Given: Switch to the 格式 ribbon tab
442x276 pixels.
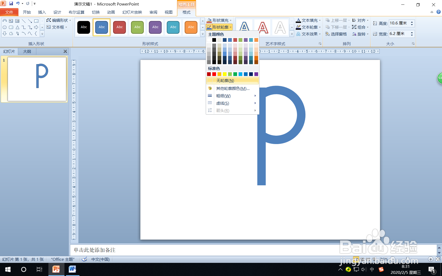Looking at the screenshot, I should coord(186,12).
